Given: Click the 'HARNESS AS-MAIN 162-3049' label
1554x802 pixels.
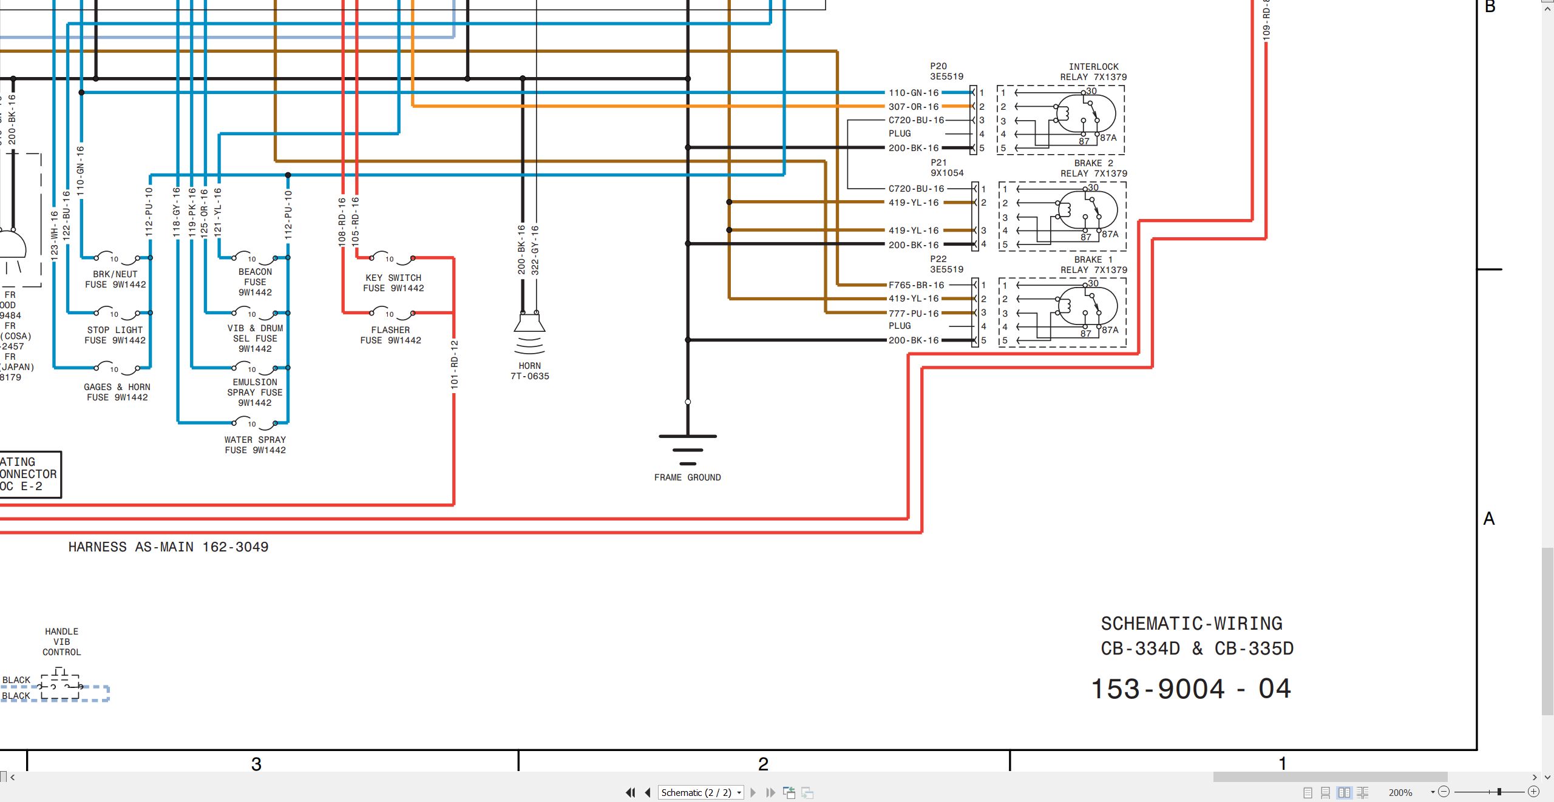Looking at the screenshot, I should [x=168, y=547].
